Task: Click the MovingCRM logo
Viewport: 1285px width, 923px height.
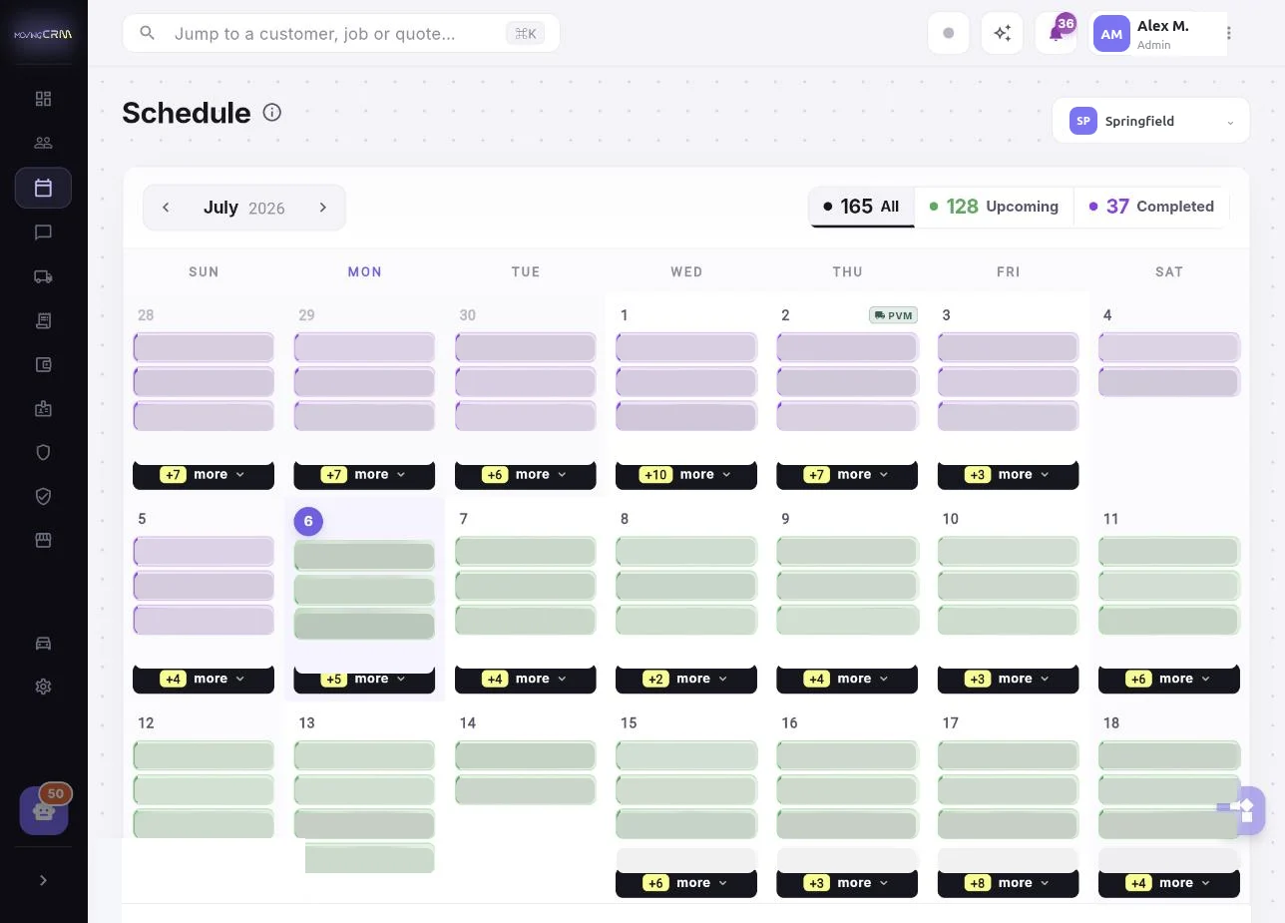Action: [43, 34]
